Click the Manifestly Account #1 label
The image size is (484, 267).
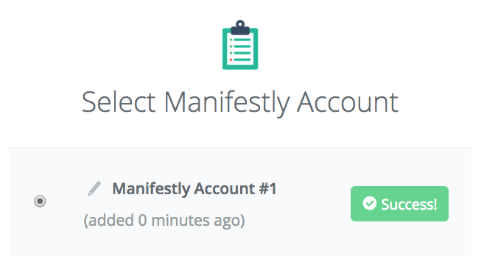point(194,188)
